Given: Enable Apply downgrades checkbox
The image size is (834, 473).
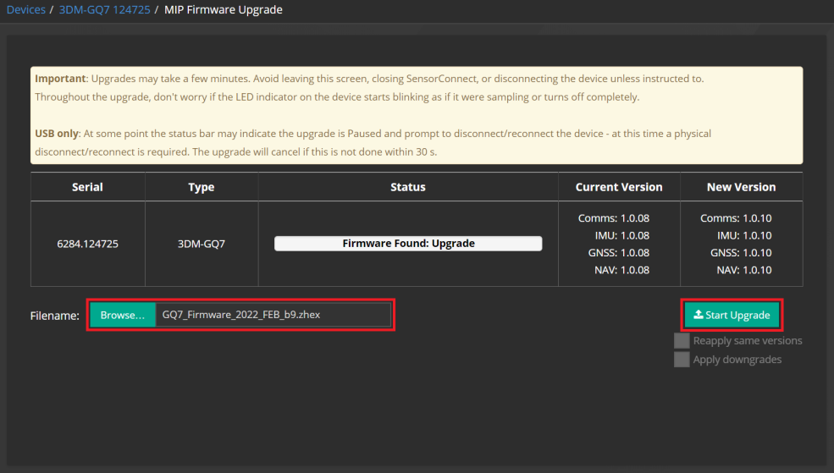Looking at the screenshot, I should pos(682,360).
